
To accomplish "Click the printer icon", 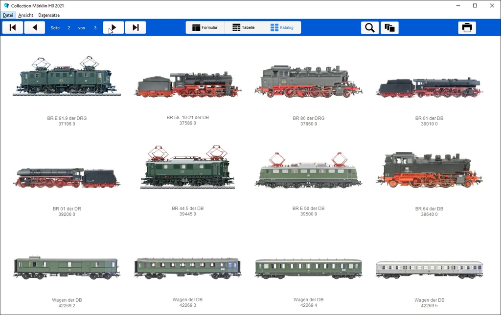I will 467,28.
